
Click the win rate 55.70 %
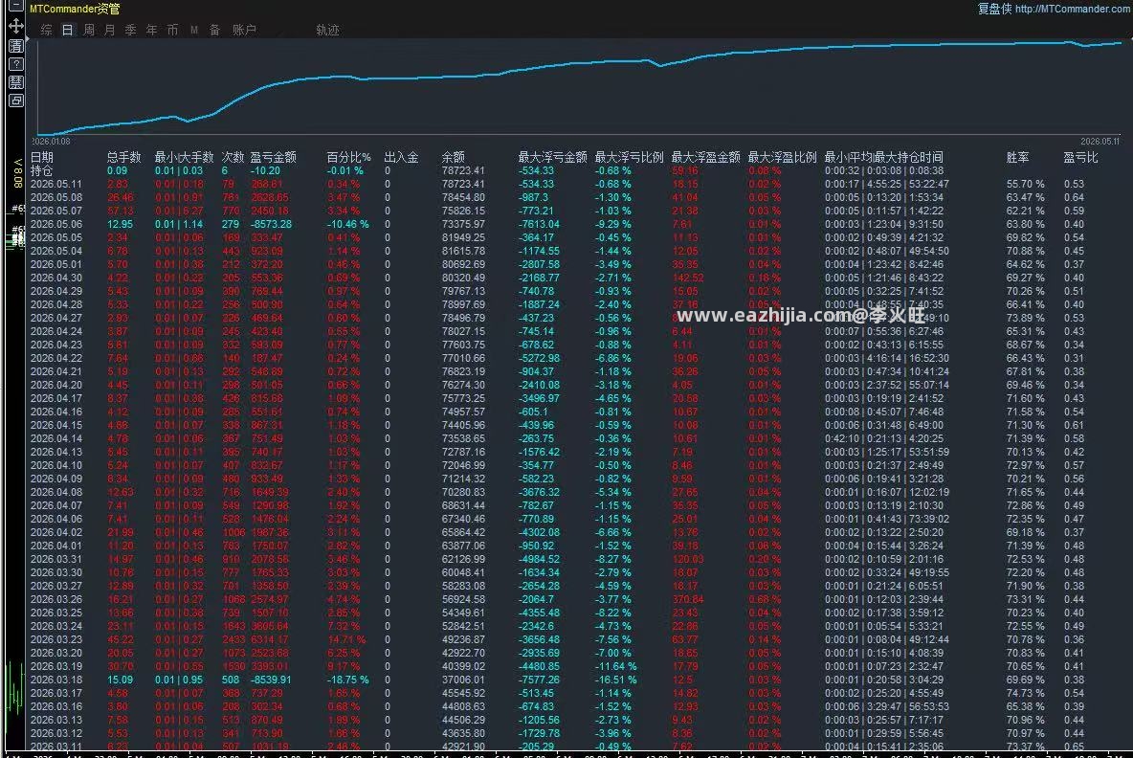1025,185
